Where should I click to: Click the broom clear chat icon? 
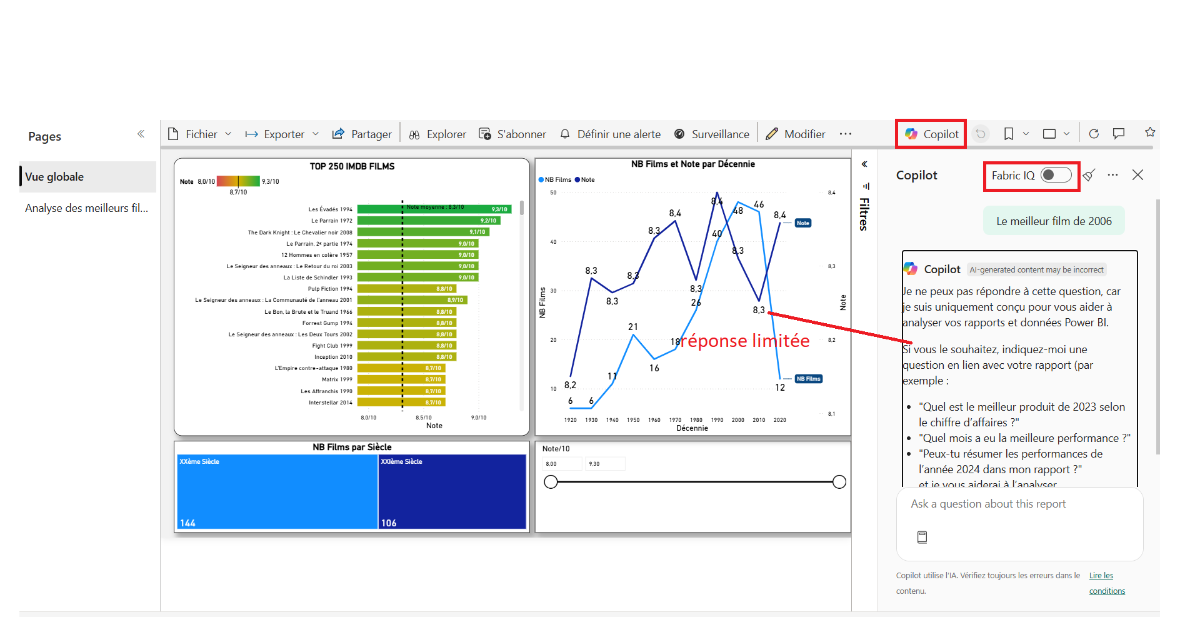pyautogui.click(x=1089, y=175)
